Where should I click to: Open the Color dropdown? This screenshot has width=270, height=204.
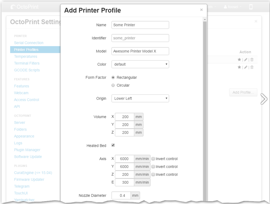click(x=140, y=64)
